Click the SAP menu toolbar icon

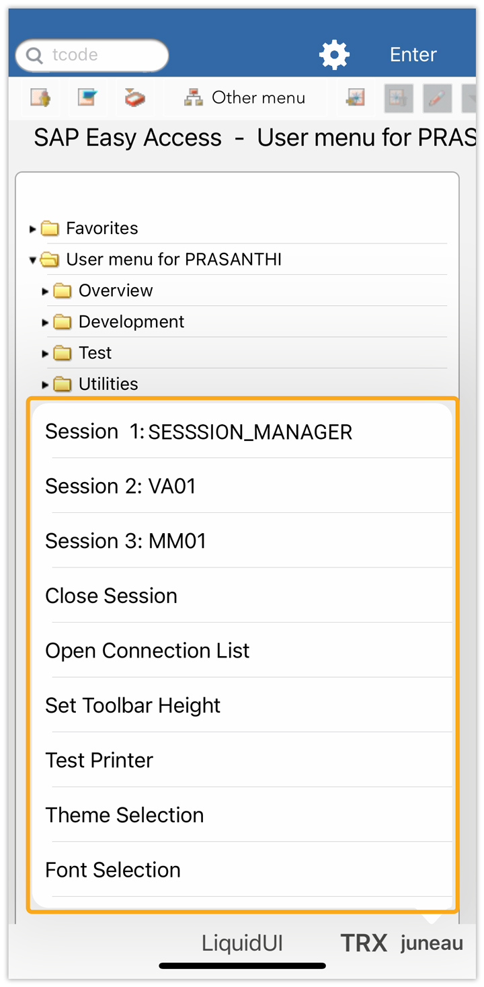[x=87, y=98]
